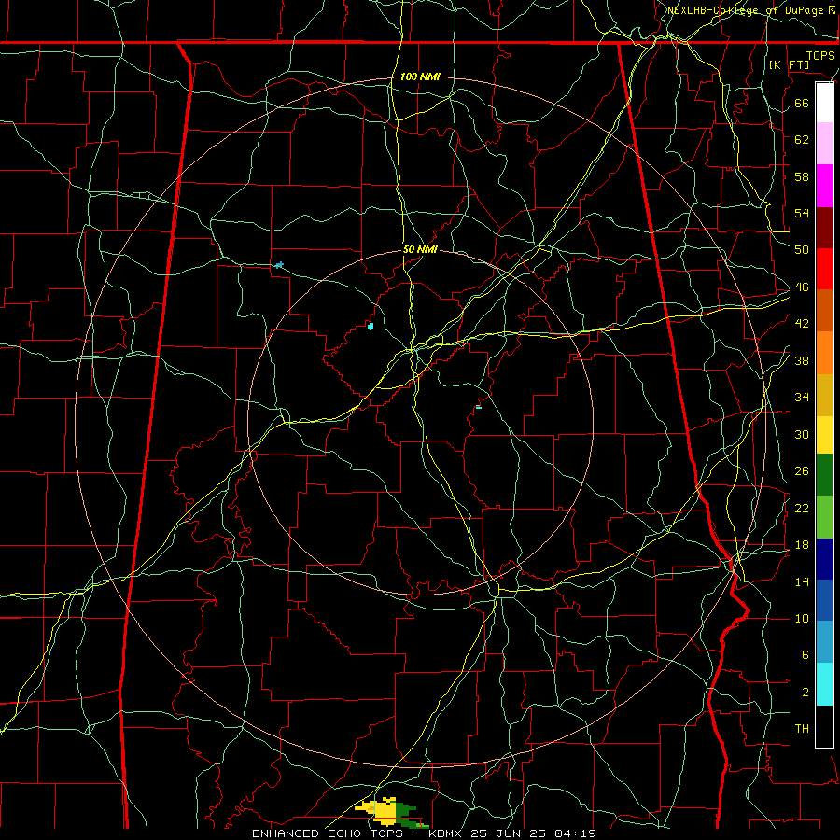Click the 'KBMX' radar site identifier
840x840 pixels.
coord(447,833)
